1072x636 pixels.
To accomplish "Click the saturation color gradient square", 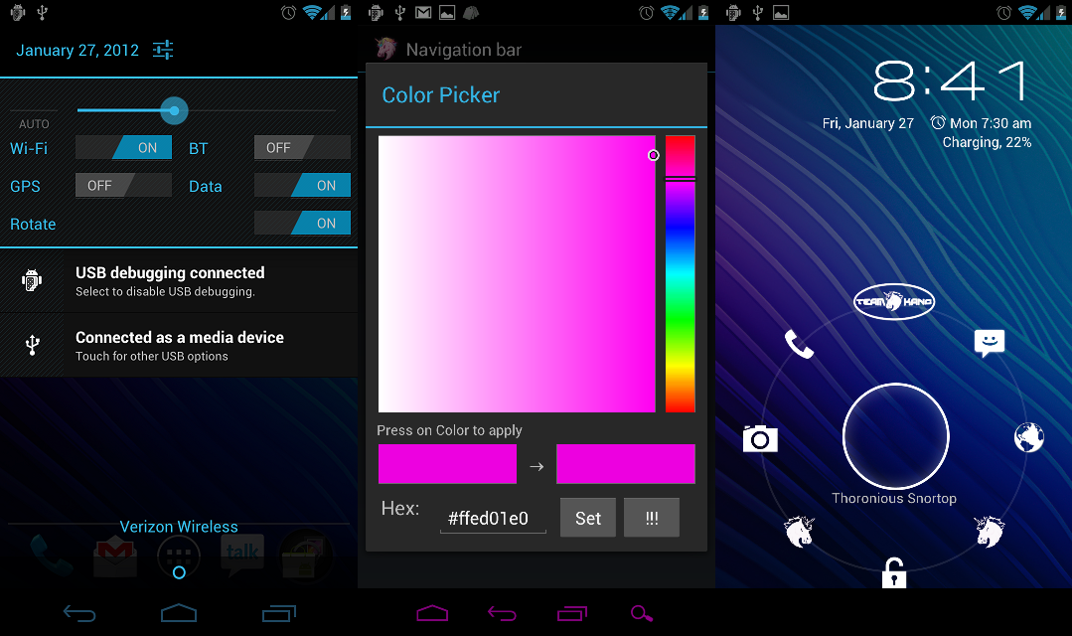I will 517,274.
